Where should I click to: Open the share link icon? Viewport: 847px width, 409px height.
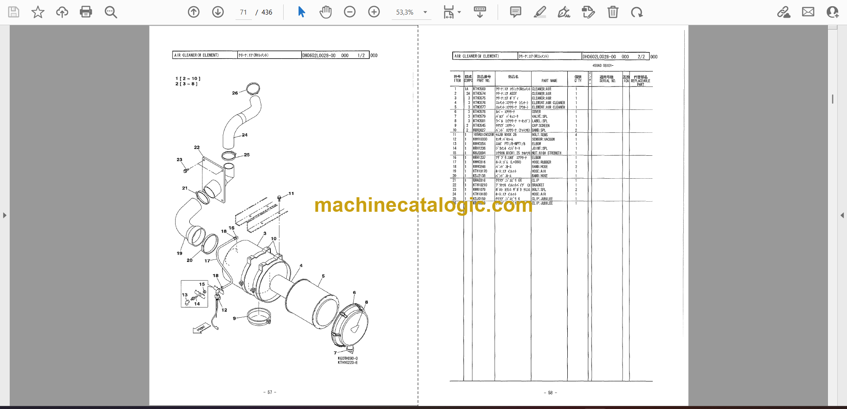tap(784, 12)
